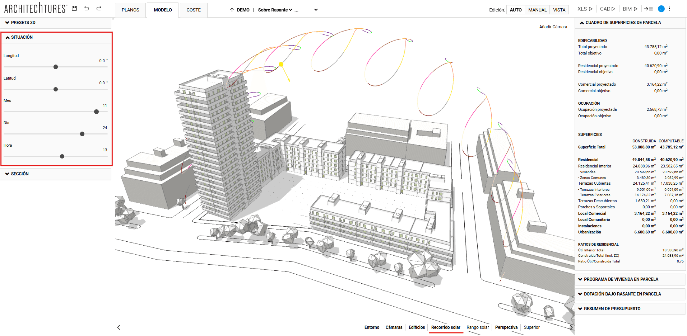687x336 pixels.
Task: Click the Redo arrow icon
Action: (98, 8)
